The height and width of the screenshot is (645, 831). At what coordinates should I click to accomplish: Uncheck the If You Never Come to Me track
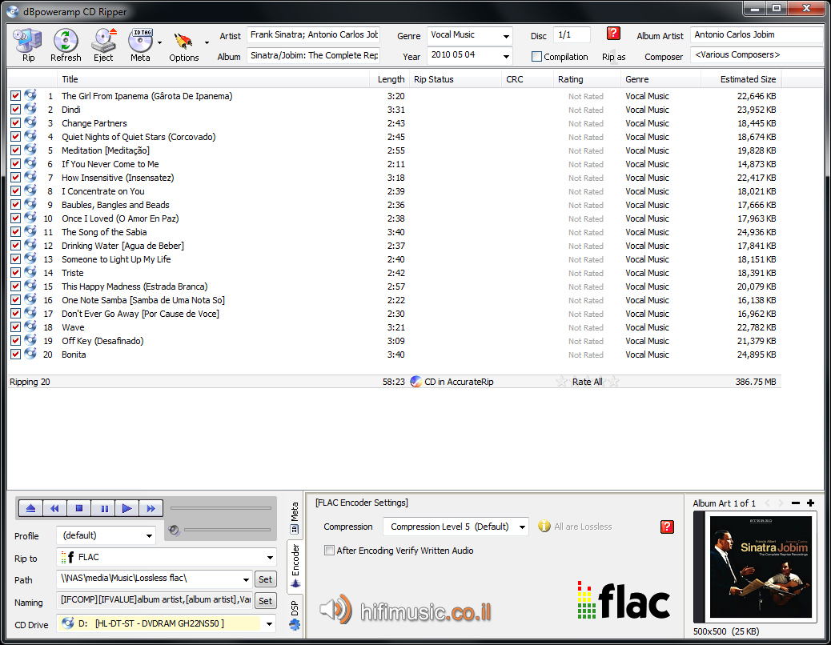[x=15, y=163]
